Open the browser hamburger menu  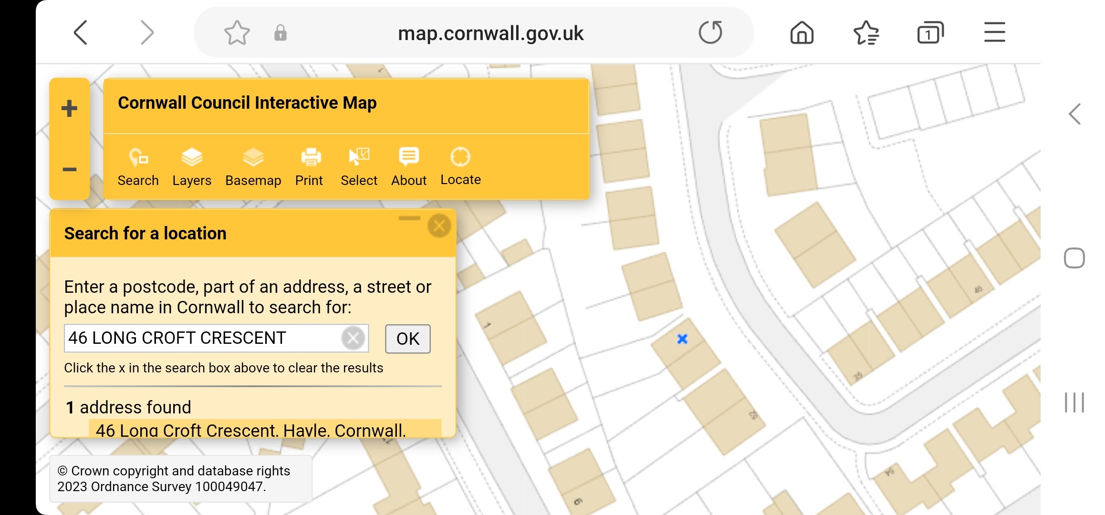click(994, 33)
